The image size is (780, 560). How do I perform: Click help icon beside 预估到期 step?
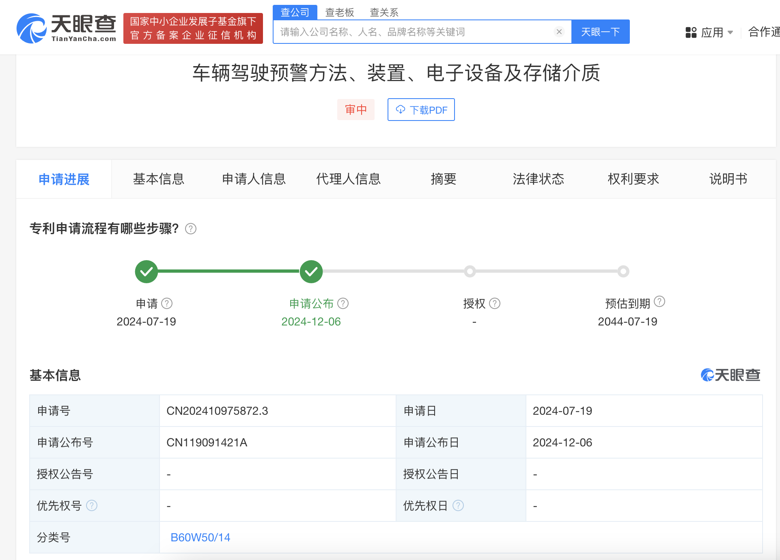point(659,302)
